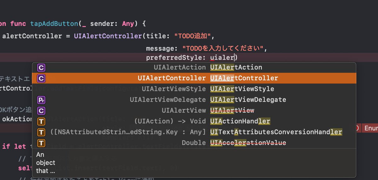The width and height of the screenshot is (378, 180).
Task: Click the UIAlertController class icon
Action: (41, 78)
